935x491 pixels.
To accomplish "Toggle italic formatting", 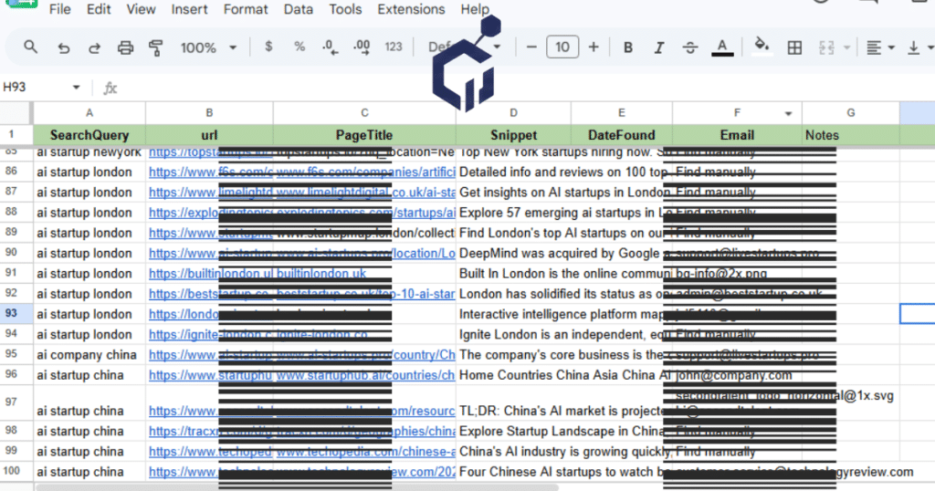I will pyautogui.click(x=659, y=47).
